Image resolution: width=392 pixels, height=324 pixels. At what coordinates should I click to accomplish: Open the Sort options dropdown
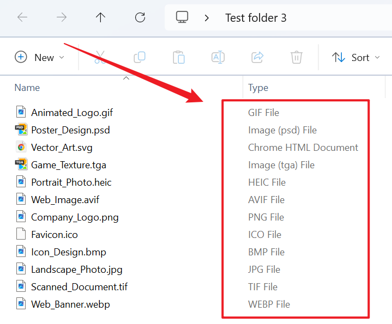[357, 57]
